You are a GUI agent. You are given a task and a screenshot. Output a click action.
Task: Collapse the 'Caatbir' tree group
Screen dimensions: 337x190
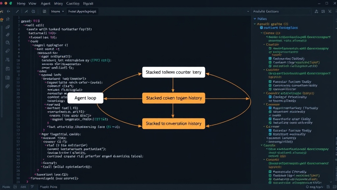(x=264, y=45)
